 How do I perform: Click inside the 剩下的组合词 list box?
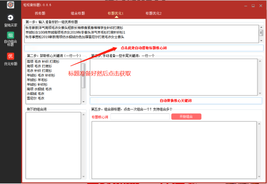pyautogui.click(x=53, y=145)
